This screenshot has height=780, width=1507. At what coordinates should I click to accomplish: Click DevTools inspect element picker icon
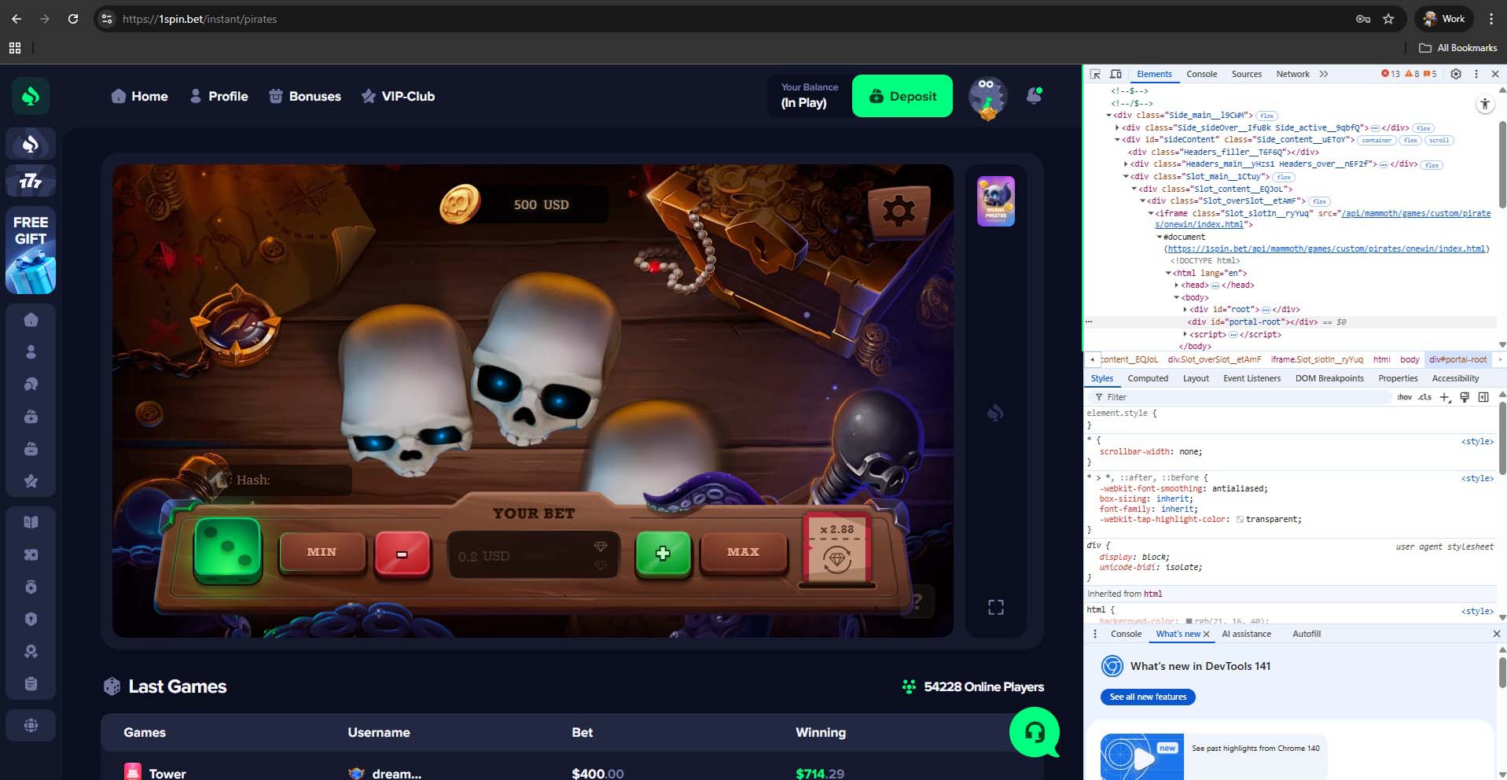click(1095, 74)
